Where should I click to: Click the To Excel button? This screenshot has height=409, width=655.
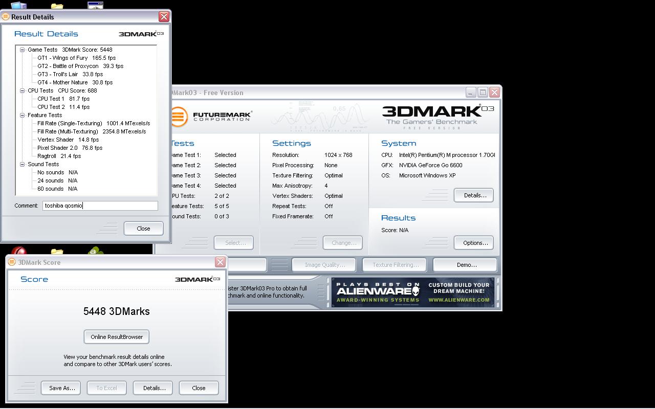point(106,388)
